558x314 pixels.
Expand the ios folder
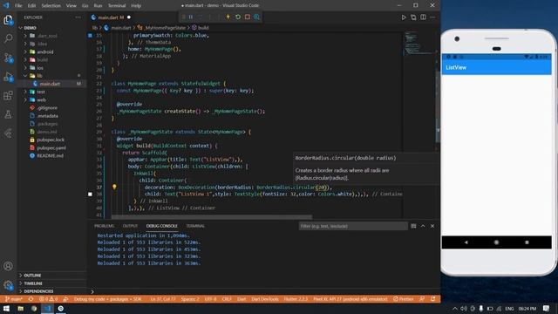click(x=25, y=68)
